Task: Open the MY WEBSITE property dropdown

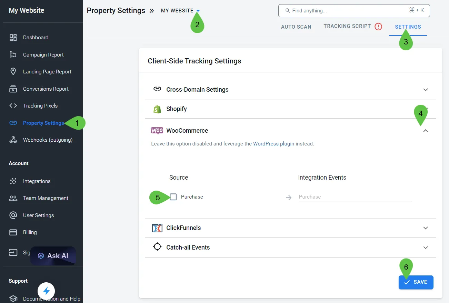Action: [x=180, y=11]
